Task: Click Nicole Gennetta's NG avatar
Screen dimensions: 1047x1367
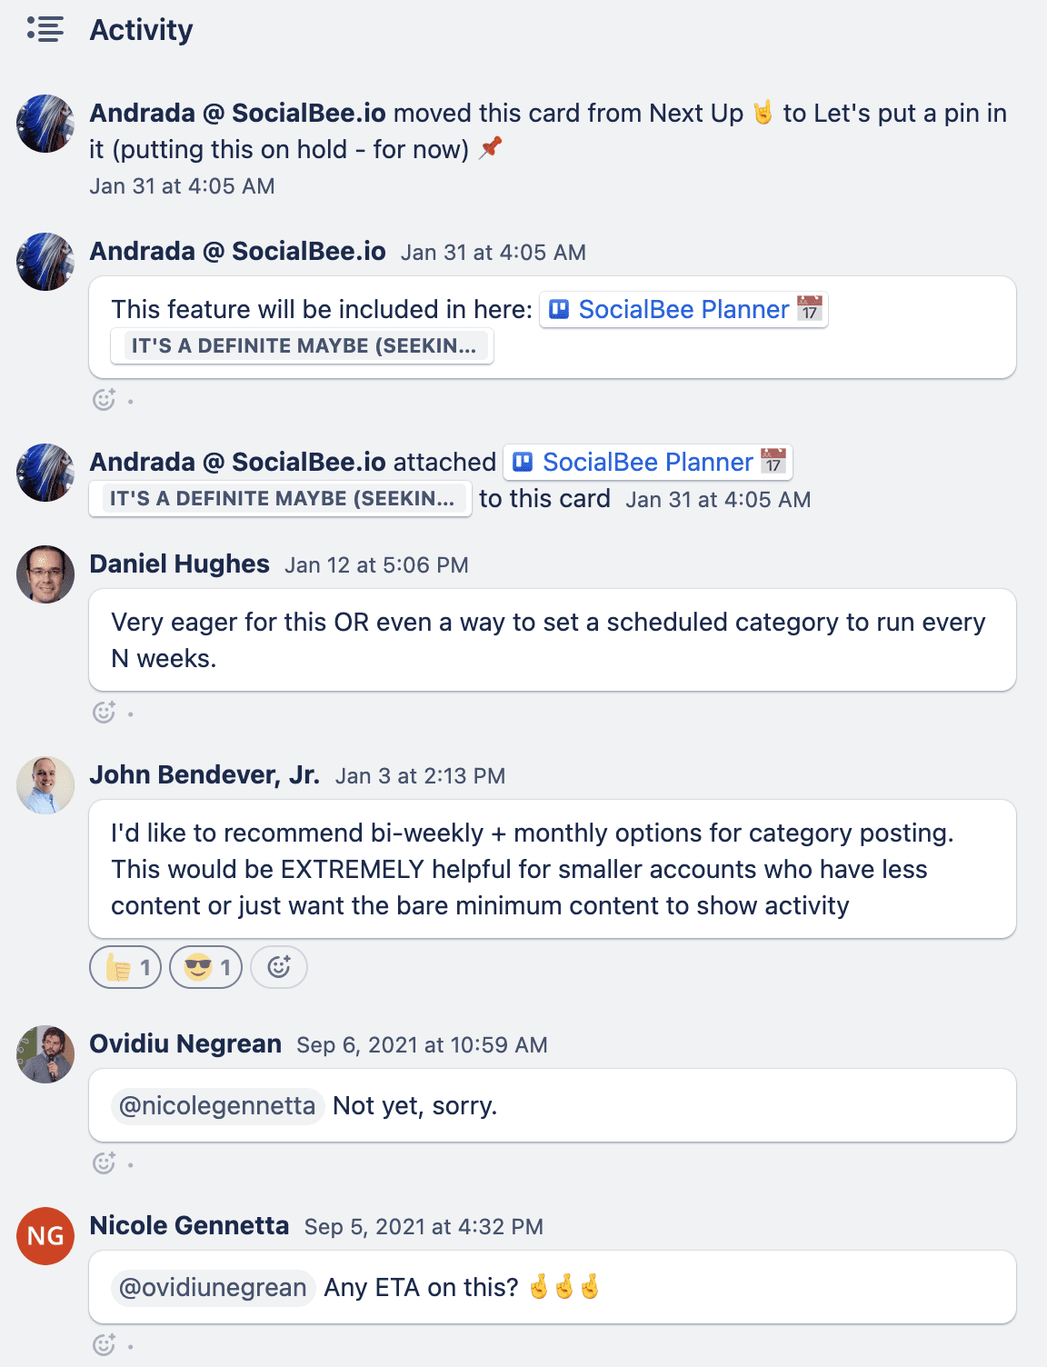Action: pos(44,1236)
